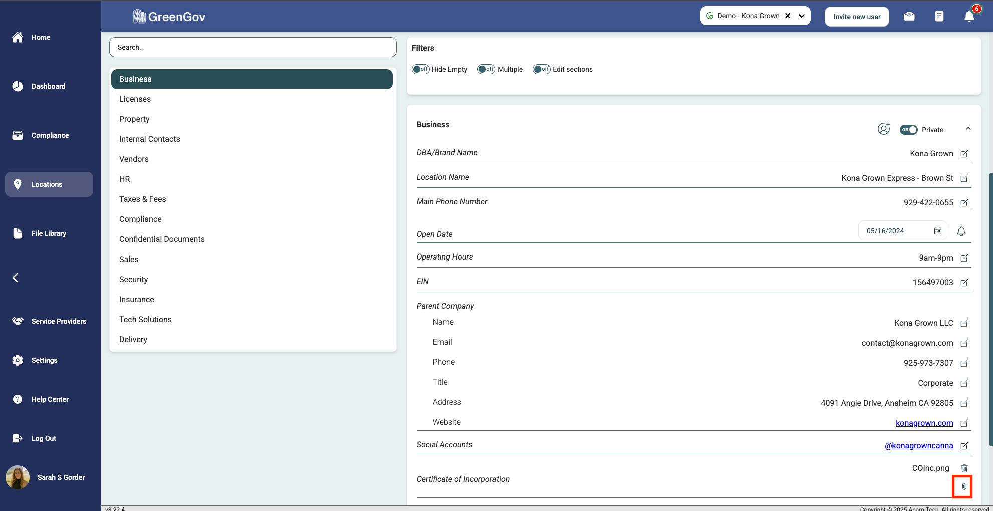Collapse the Business section chevron
993x511 pixels.
tap(968, 129)
